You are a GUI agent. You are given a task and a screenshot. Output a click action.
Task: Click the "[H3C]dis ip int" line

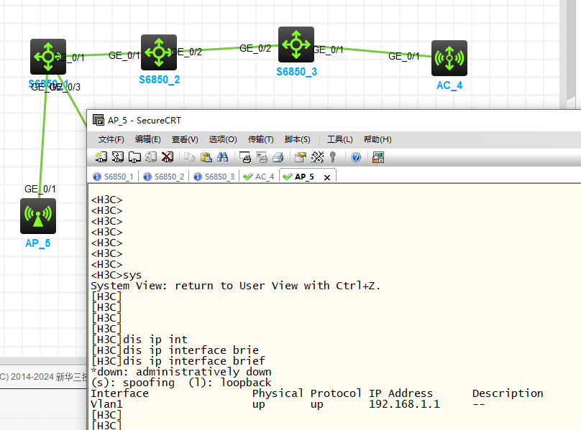click(x=139, y=340)
